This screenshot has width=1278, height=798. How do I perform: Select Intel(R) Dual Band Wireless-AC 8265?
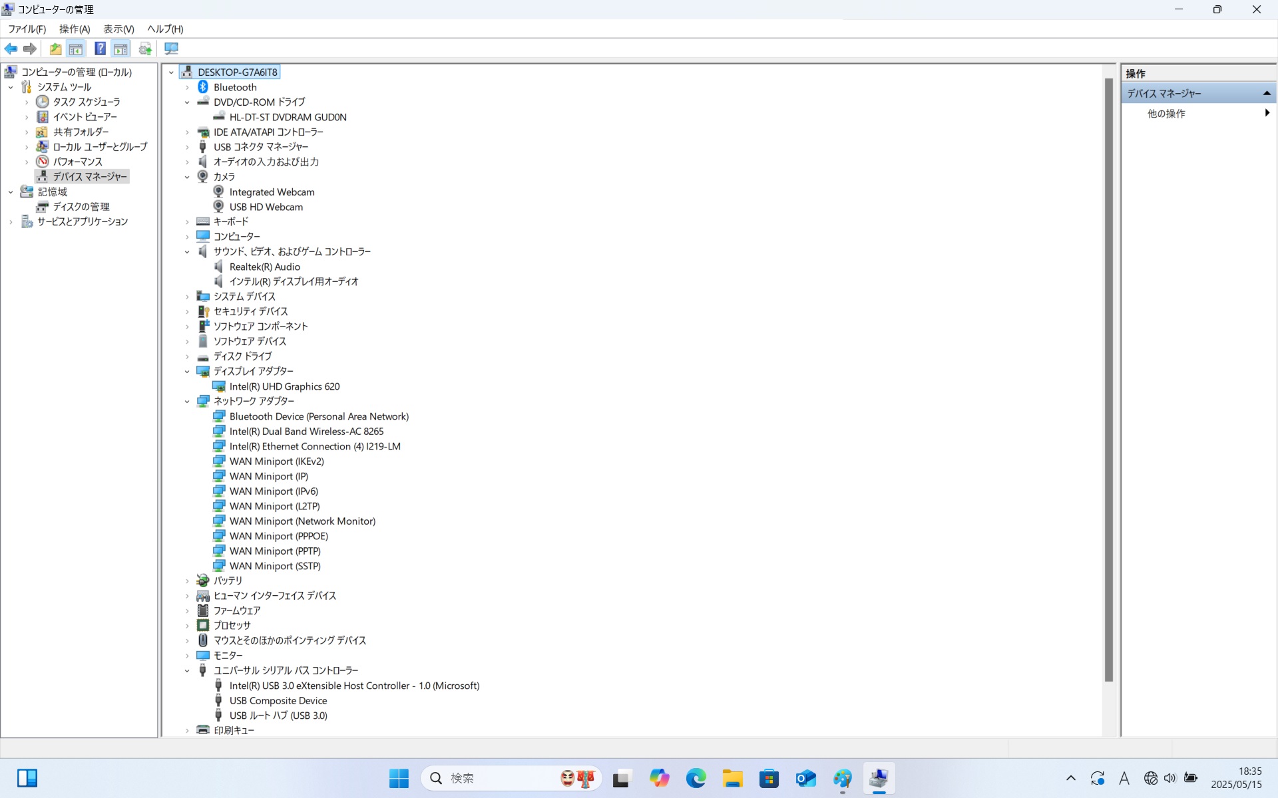[x=306, y=431]
